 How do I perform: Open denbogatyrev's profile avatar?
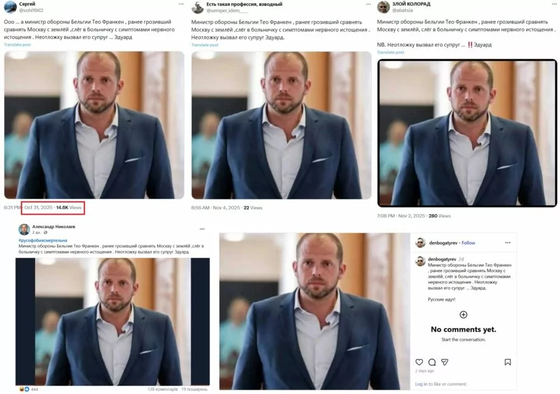[x=421, y=241]
